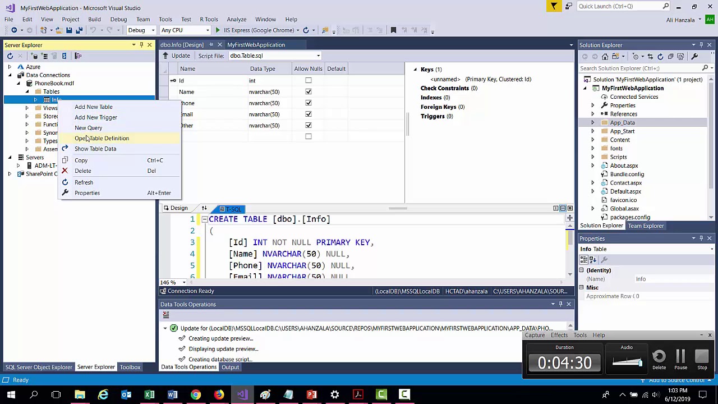Click Pause button in screen recorder

click(680, 360)
